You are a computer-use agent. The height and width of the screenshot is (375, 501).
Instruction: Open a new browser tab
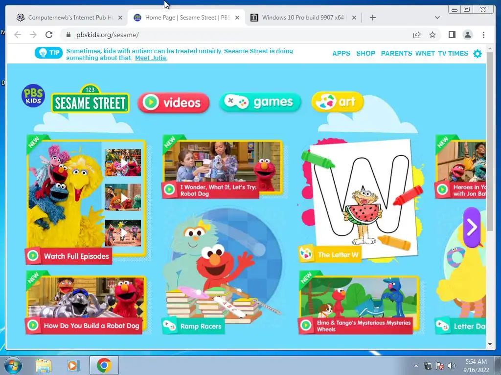tap(372, 18)
